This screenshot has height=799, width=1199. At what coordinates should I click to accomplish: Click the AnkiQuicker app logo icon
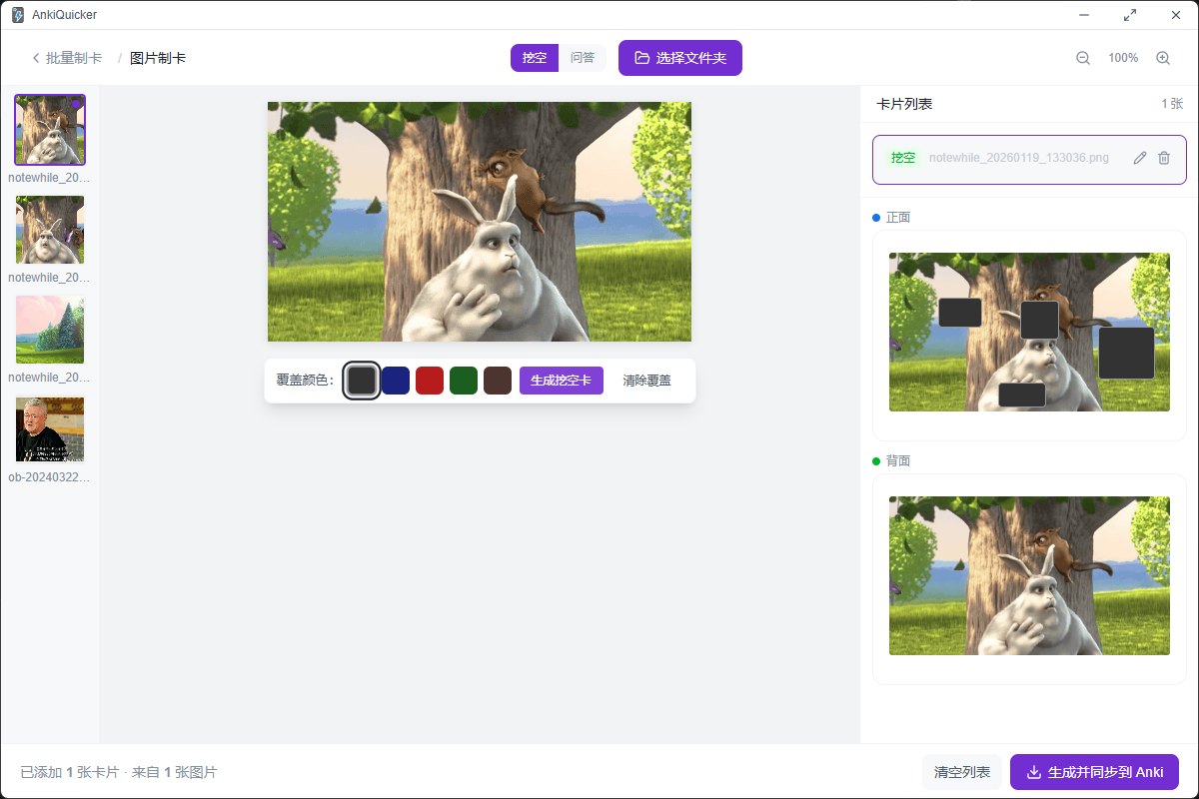pyautogui.click(x=18, y=15)
